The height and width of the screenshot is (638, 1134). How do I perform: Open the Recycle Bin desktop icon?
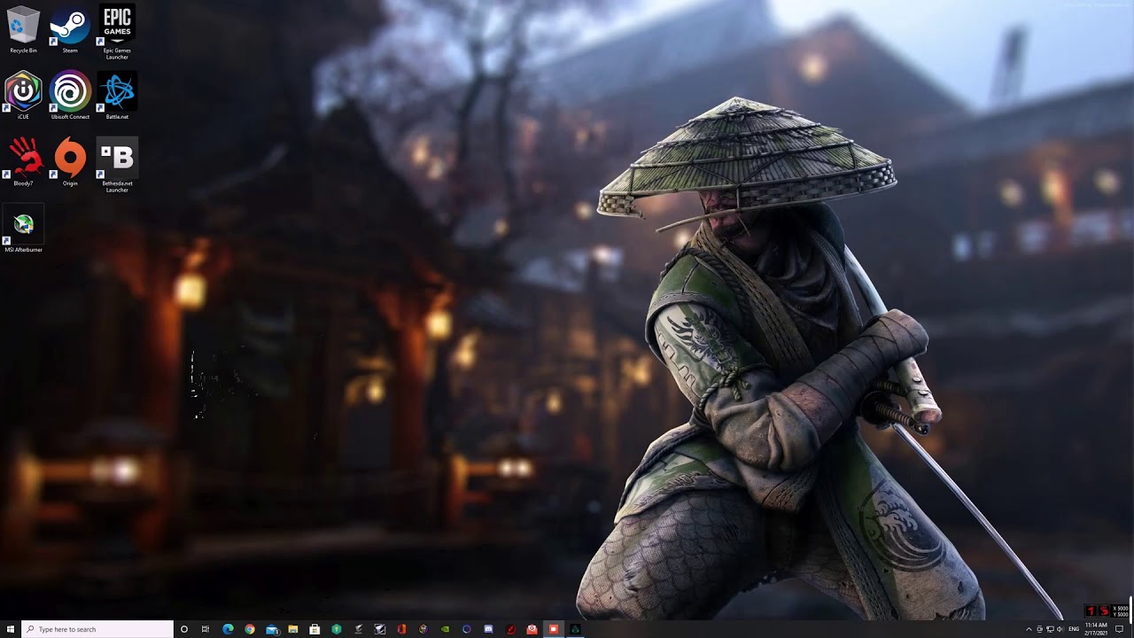tap(23, 29)
